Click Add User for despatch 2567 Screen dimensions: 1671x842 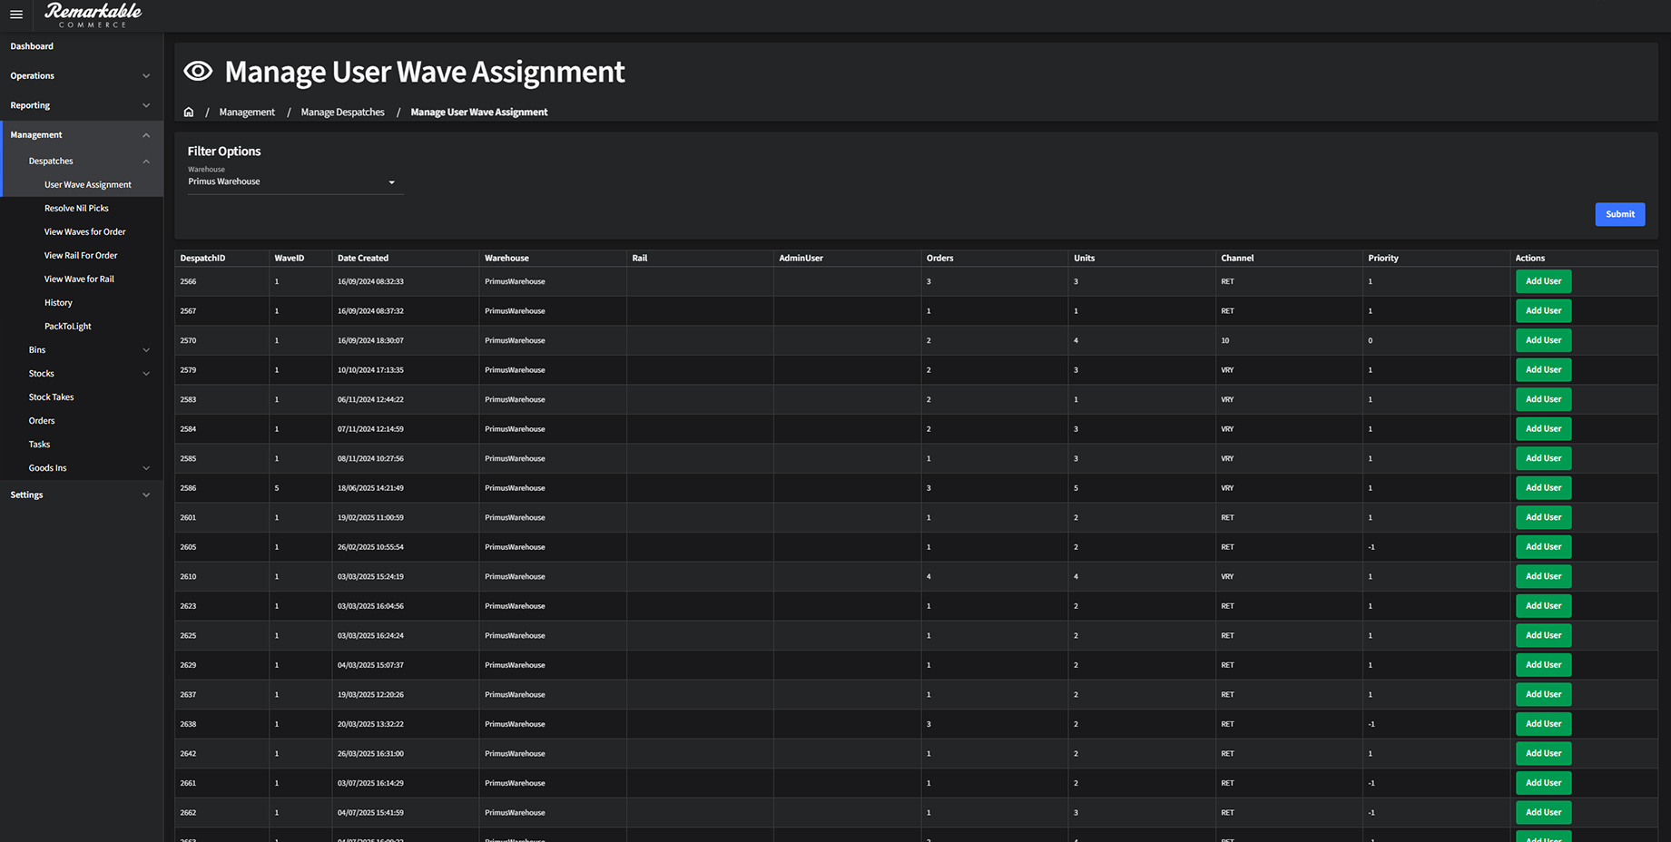1543,311
